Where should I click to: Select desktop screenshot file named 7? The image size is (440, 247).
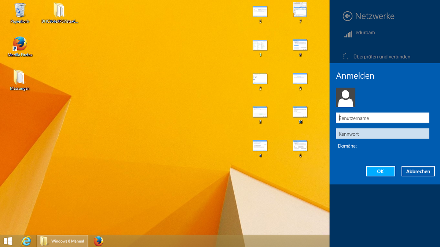pos(300,11)
